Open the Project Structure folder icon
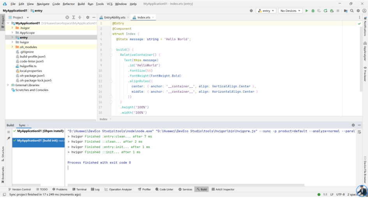Image resolution: width=368 pixels, height=198 pixels. click(x=345, y=11)
